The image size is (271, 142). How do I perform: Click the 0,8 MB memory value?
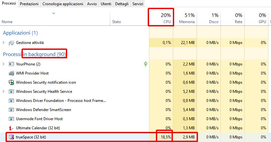click(x=189, y=101)
